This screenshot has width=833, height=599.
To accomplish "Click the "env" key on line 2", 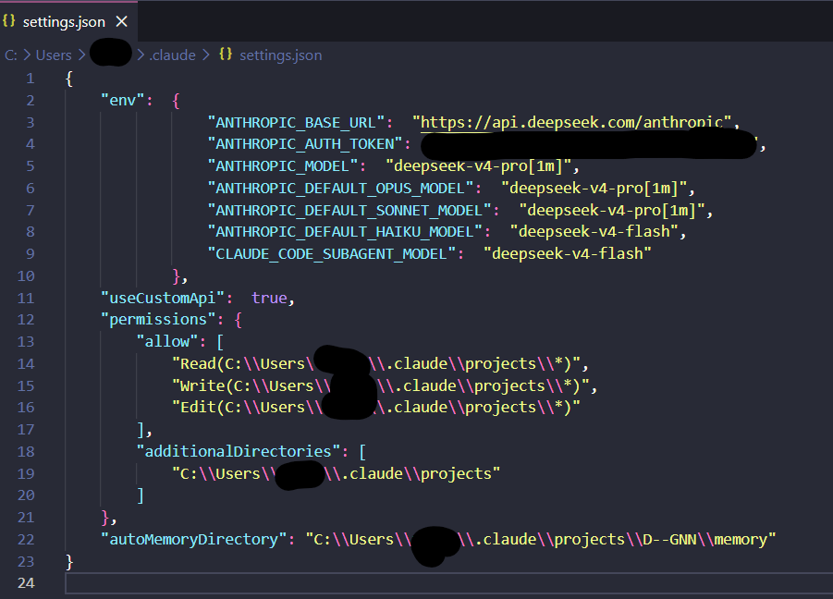I will 123,101.
